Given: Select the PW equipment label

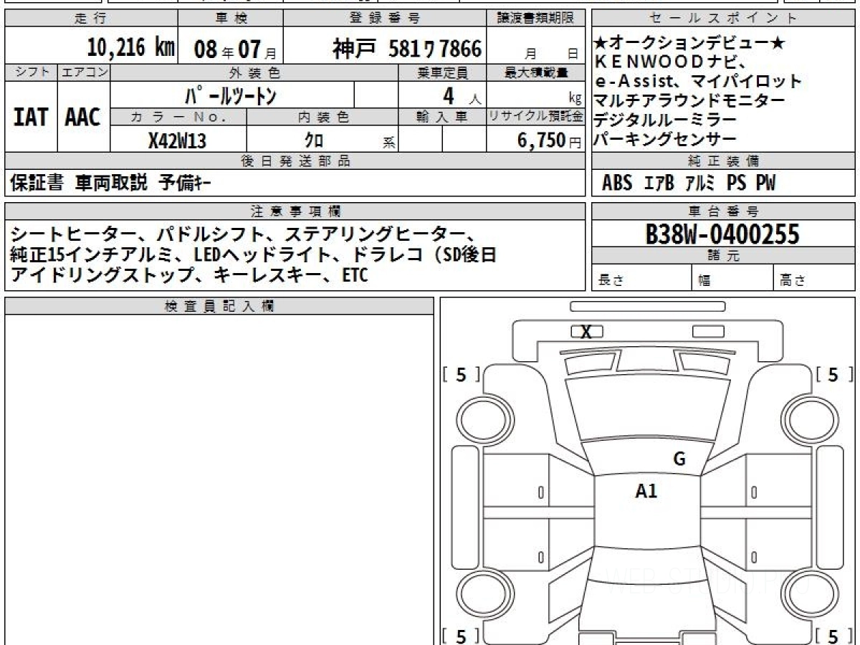Looking at the screenshot, I should tap(765, 183).
